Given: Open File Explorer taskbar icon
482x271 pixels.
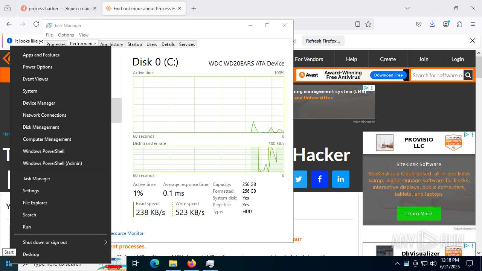Looking at the screenshot, I should (173, 263).
